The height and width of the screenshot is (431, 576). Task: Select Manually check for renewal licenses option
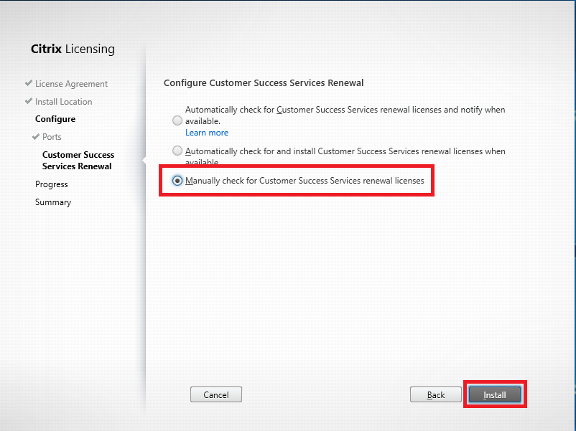click(177, 181)
